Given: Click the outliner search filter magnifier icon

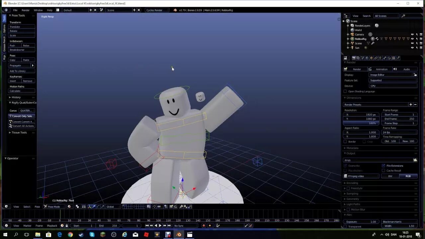Looking at the screenshot, I should coord(403,16).
